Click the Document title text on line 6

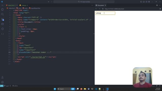(x=28, y=22)
